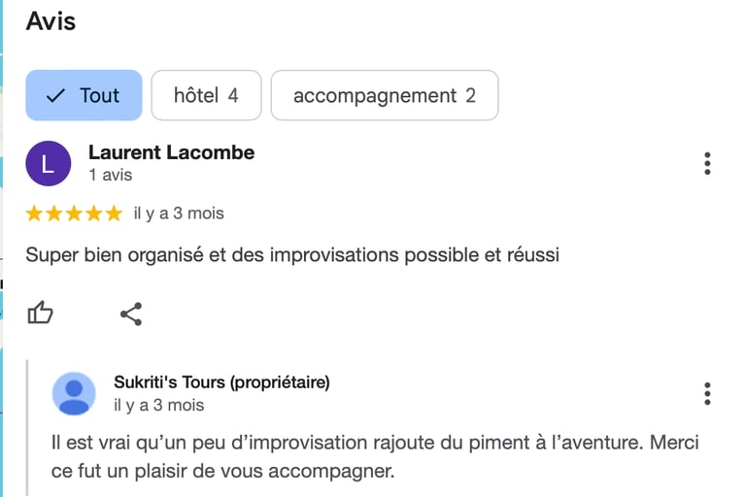The width and height of the screenshot is (746, 497).
Task: Open Laurent Lacombe's profile name link
Action: (171, 152)
